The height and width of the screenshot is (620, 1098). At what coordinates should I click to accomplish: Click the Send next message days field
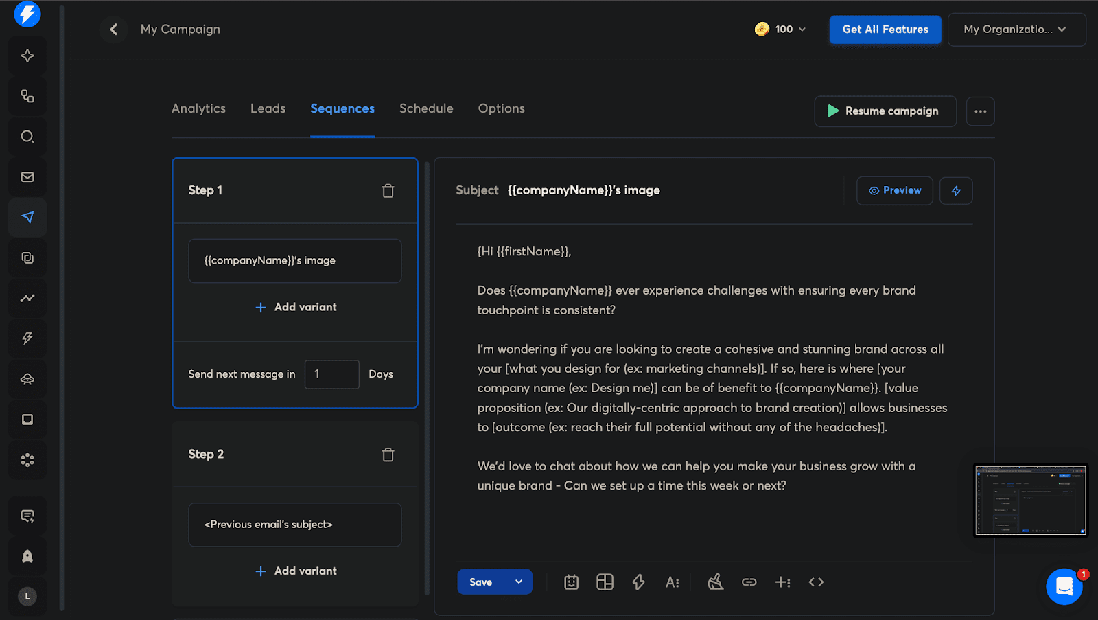pyautogui.click(x=331, y=374)
